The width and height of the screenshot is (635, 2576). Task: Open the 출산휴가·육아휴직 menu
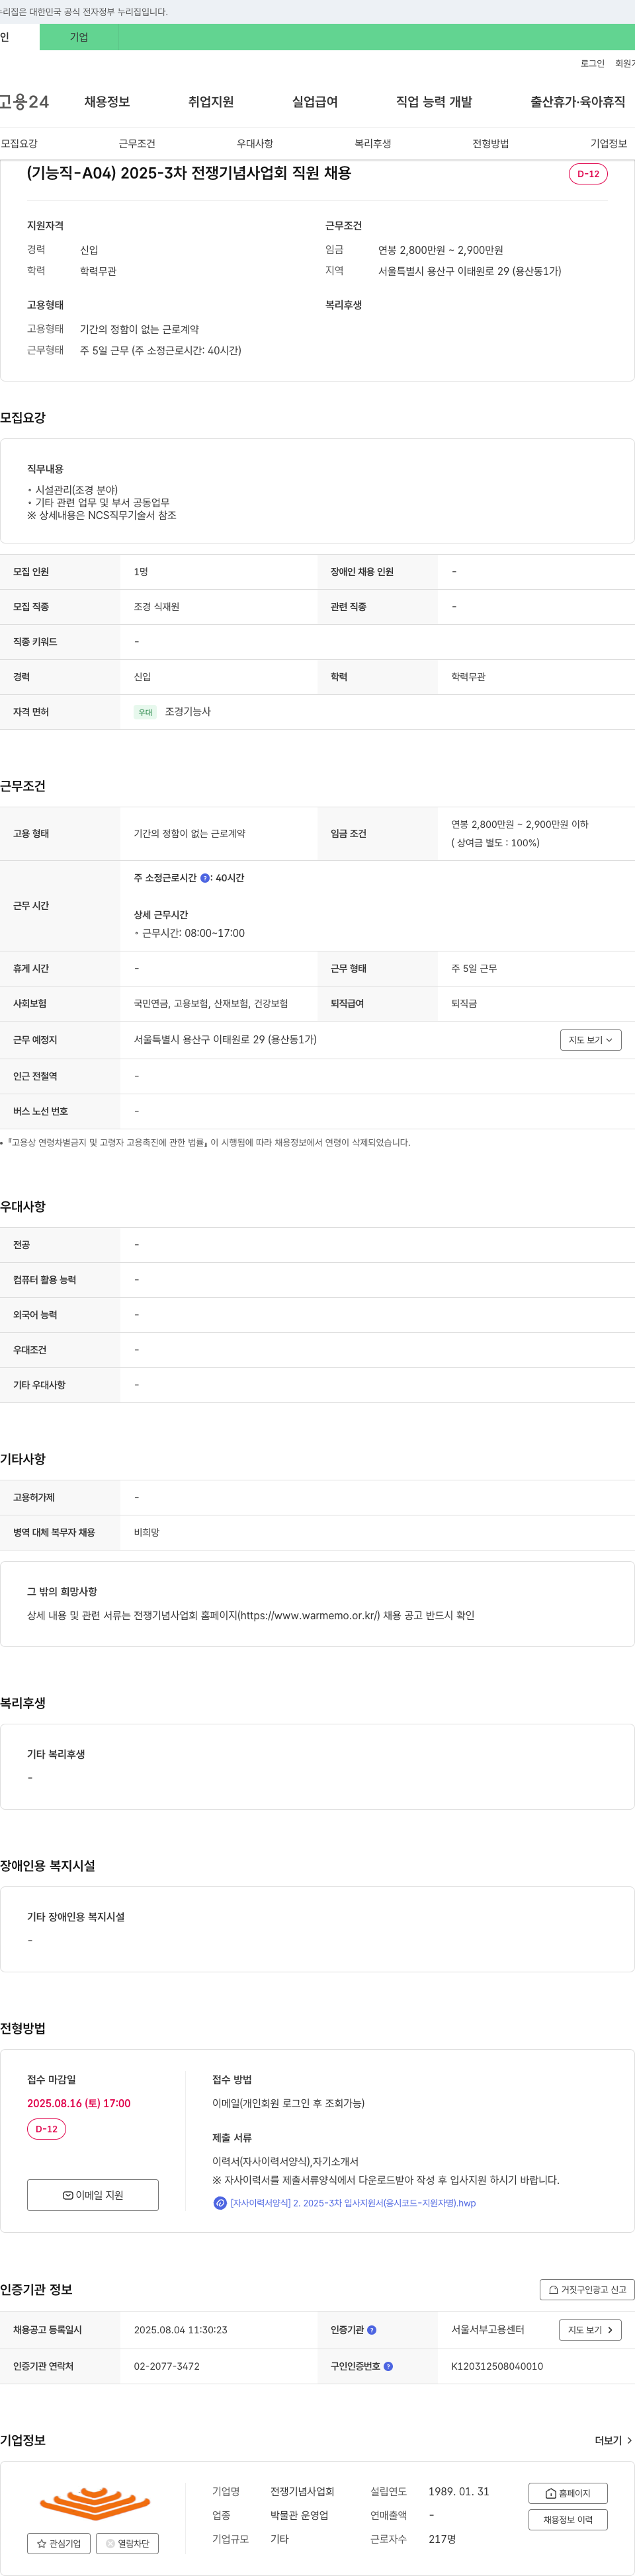tap(578, 102)
